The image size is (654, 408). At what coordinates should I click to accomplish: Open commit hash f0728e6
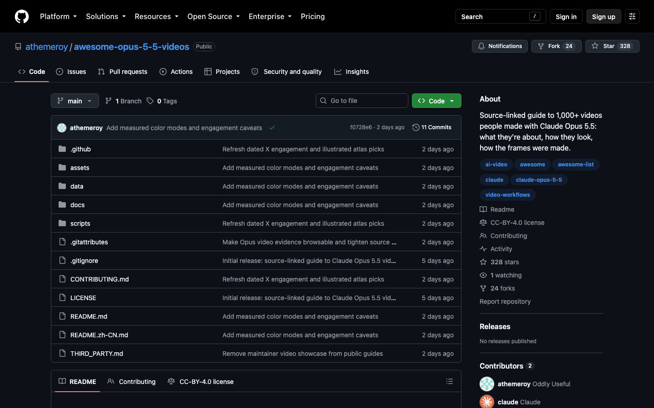pyautogui.click(x=361, y=127)
